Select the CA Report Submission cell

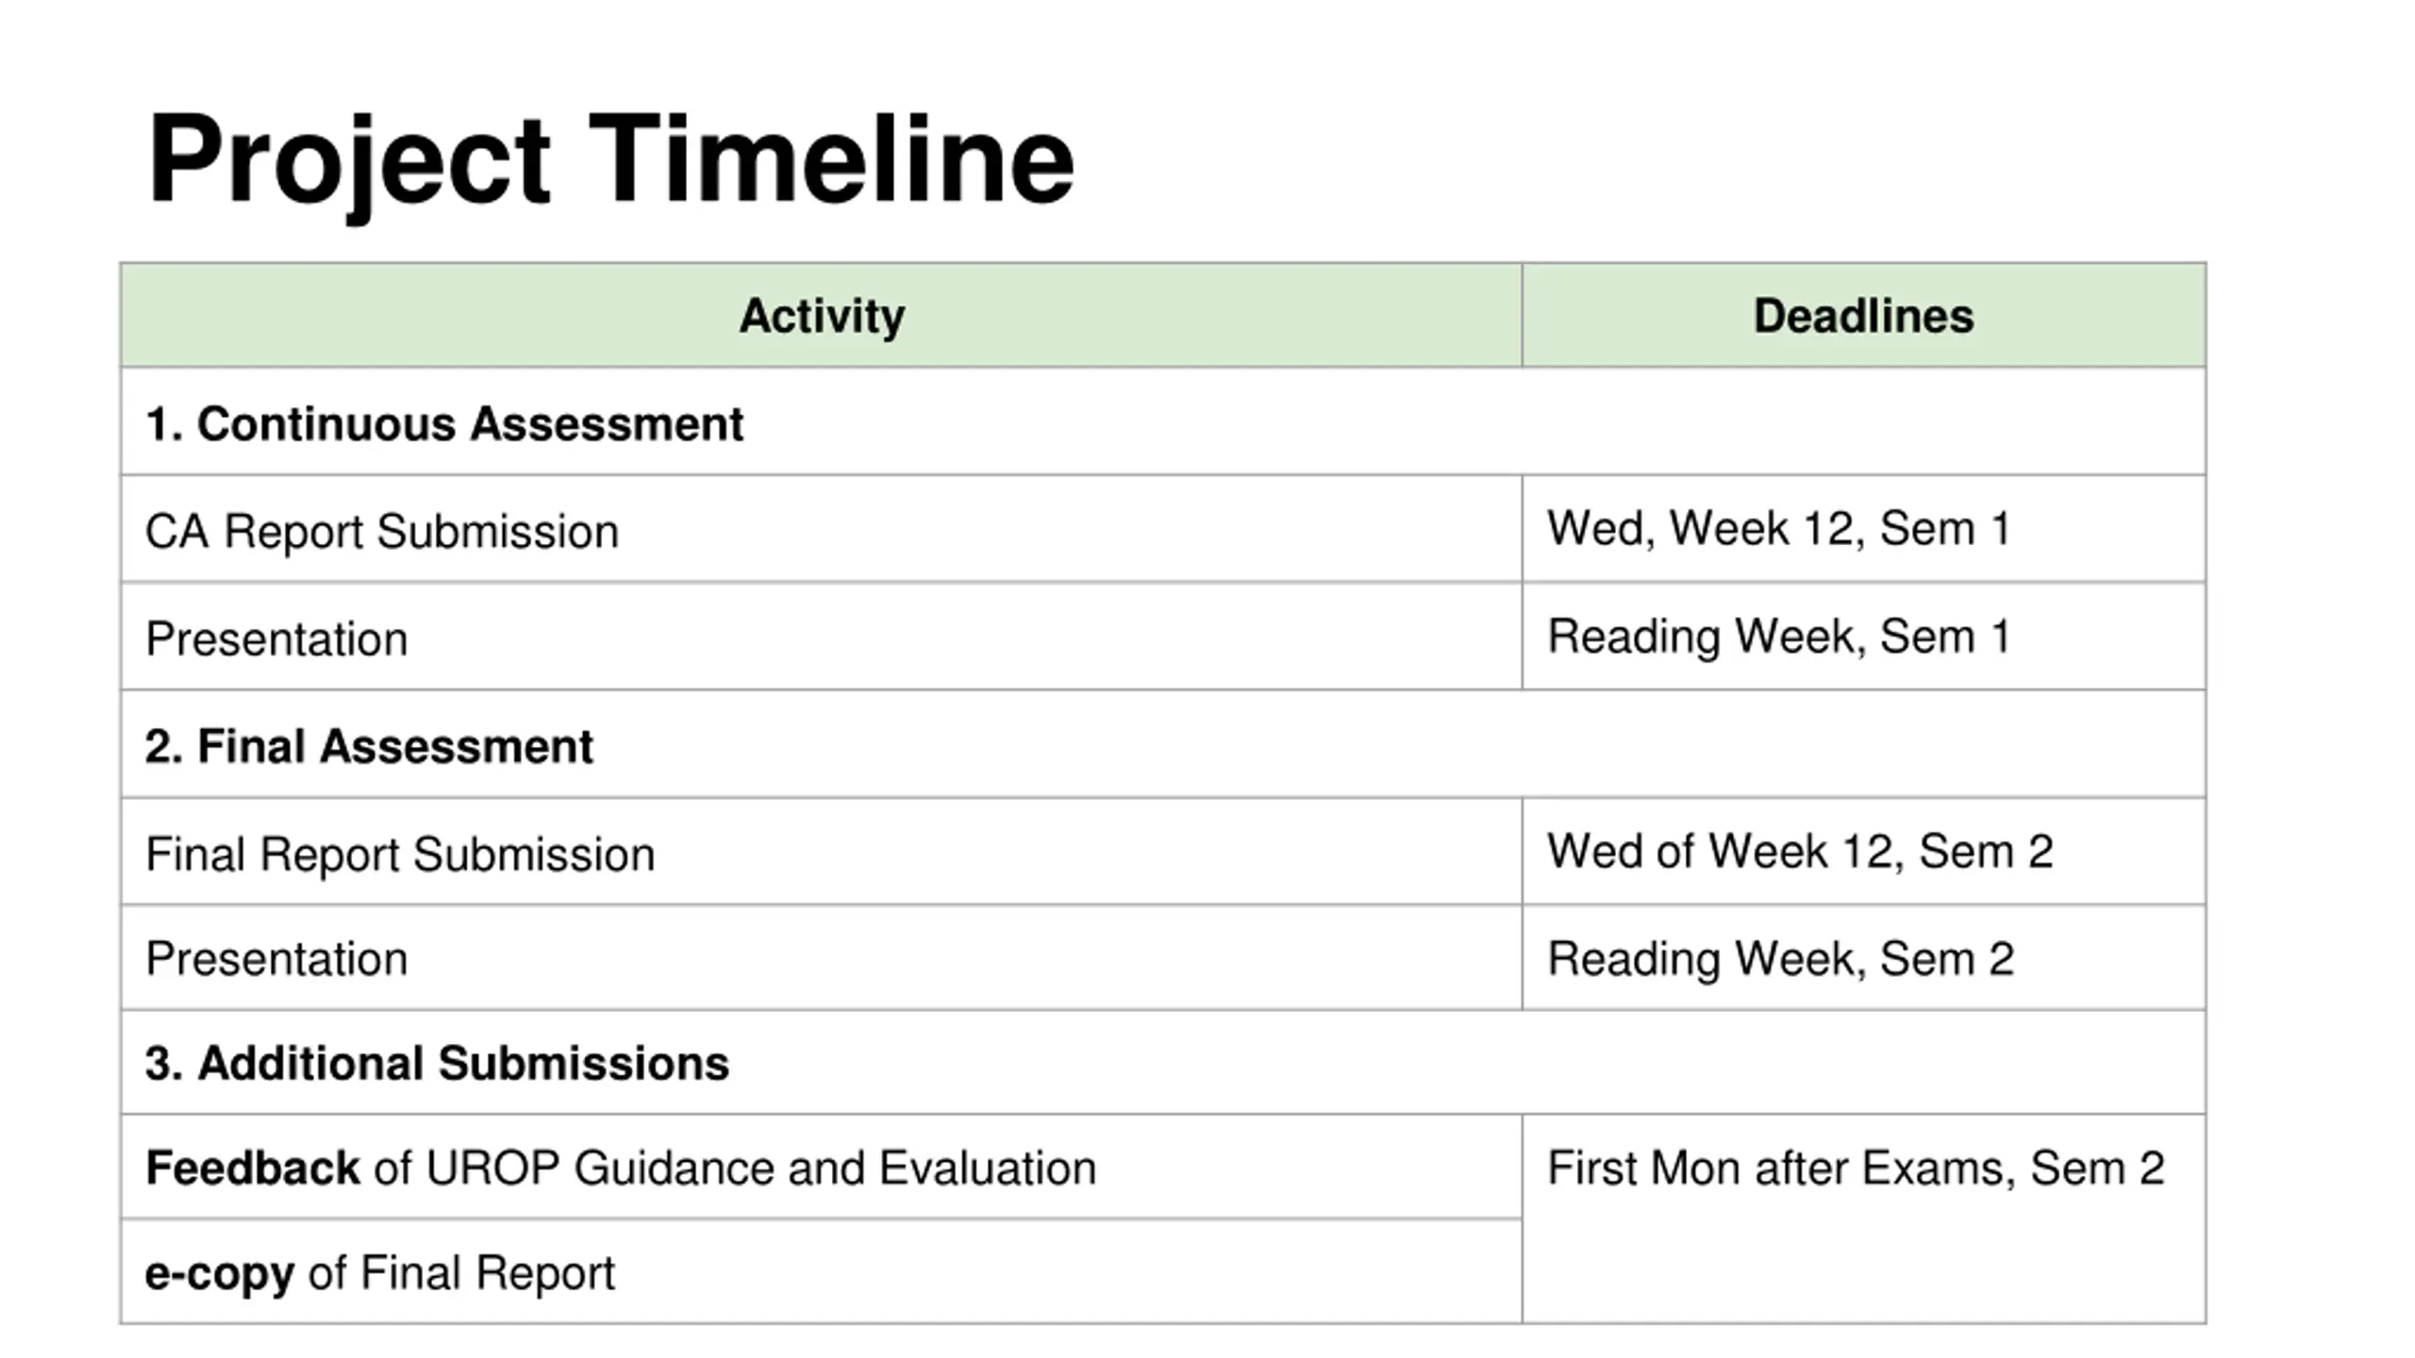point(821,530)
